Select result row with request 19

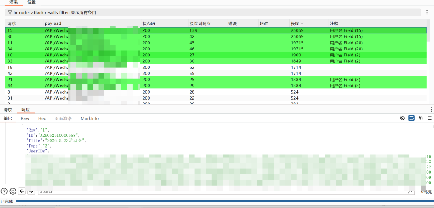[x=216, y=67]
